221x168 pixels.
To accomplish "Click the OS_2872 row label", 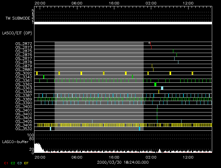I will click(x=24, y=44).
